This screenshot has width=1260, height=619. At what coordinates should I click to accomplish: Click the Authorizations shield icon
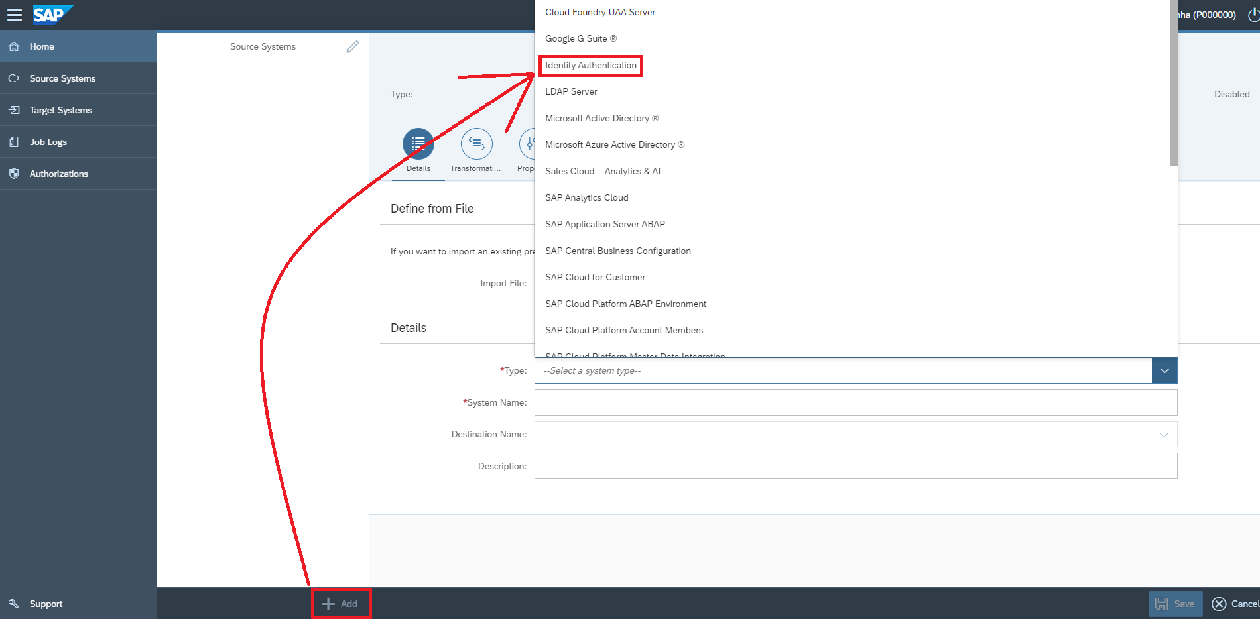click(14, 174)
